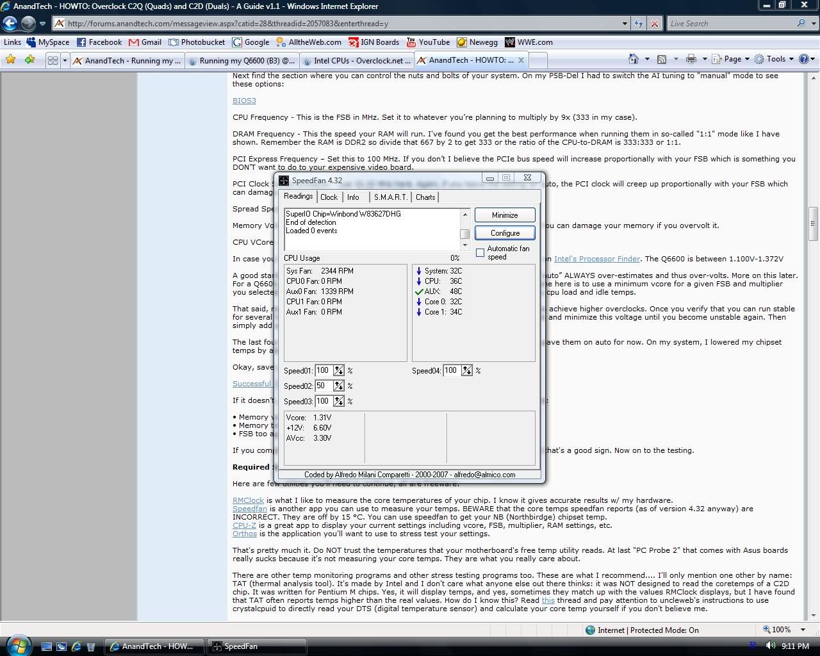The image size is (820, 656).
Task: Open the search provider dropdown arrow
Action: click(x=812, y=24)
